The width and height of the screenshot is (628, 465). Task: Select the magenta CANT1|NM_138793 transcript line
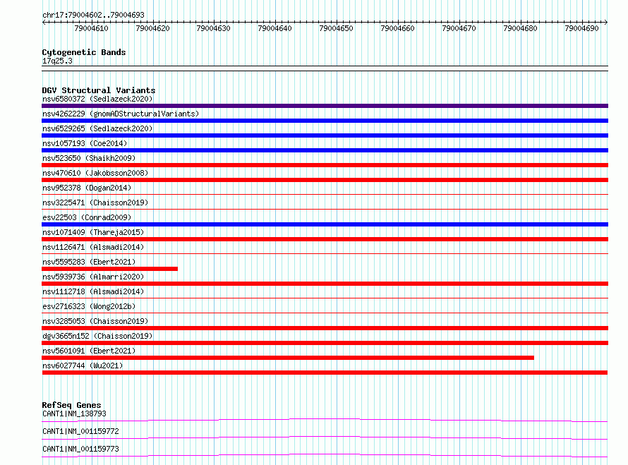325,420
